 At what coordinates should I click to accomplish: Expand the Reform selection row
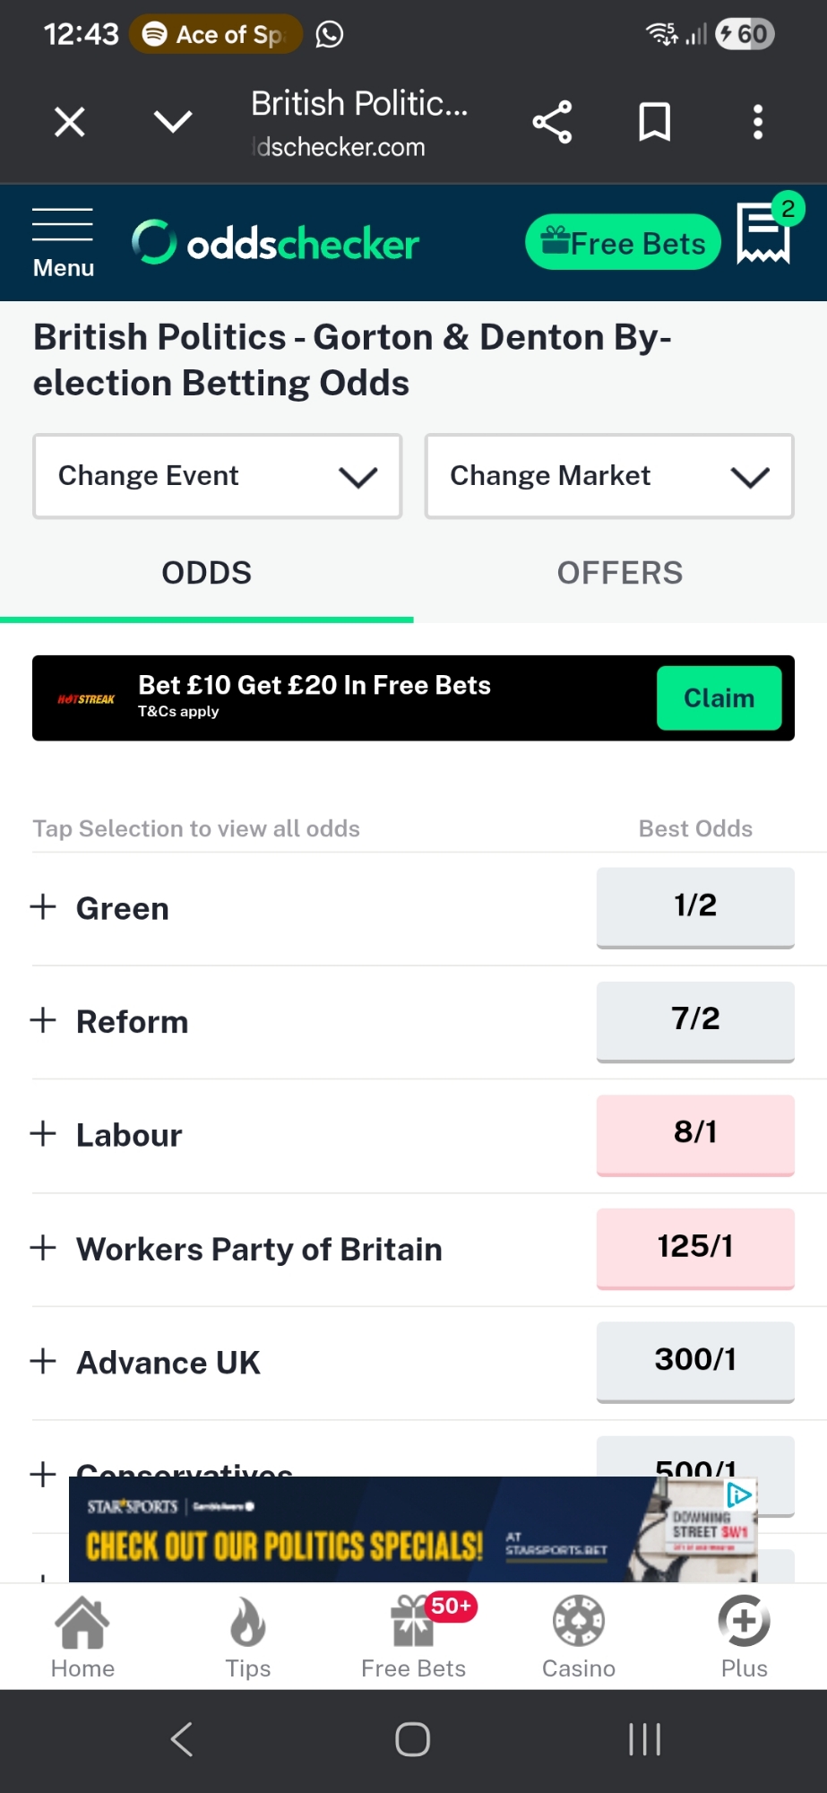click(x=43, y=1020)
